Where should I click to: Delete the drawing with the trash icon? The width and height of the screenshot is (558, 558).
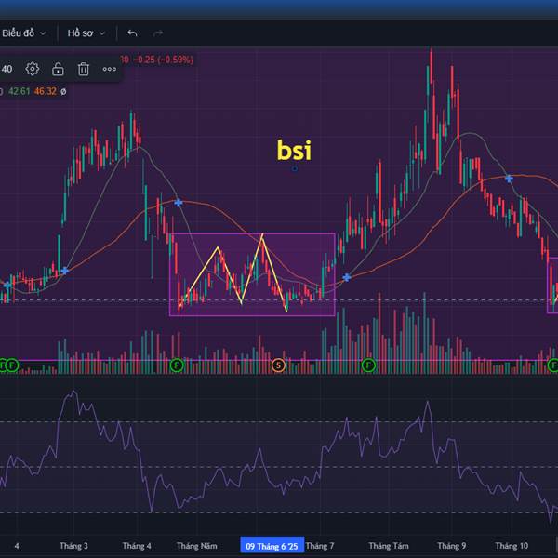pyautogui.click(x=84, y=69)
